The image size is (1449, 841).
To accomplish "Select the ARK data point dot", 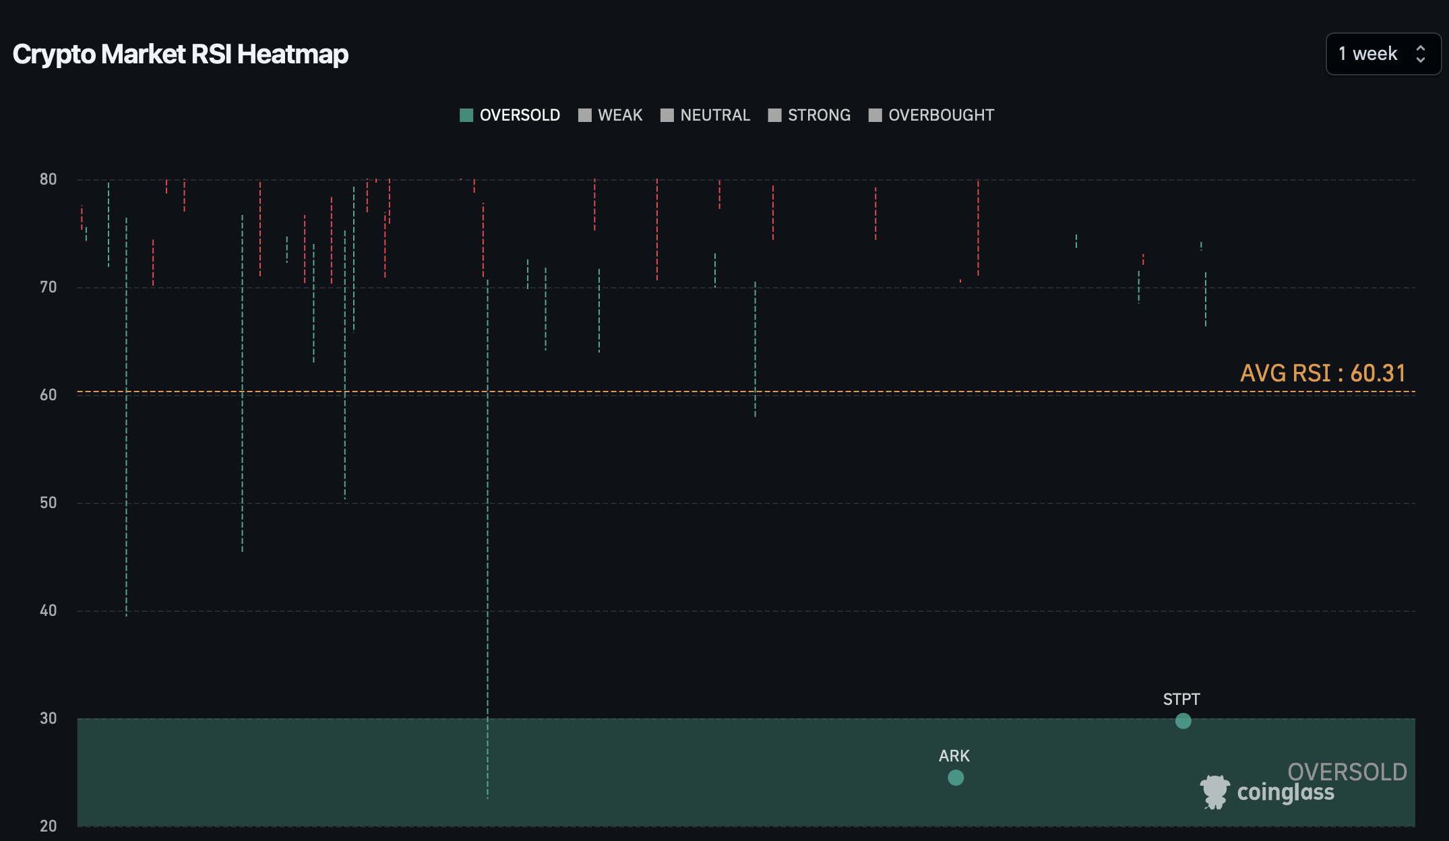I will pos(956,778).
